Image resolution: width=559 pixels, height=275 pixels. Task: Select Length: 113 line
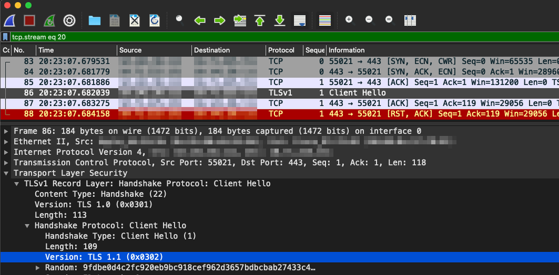tap(60, 215)
